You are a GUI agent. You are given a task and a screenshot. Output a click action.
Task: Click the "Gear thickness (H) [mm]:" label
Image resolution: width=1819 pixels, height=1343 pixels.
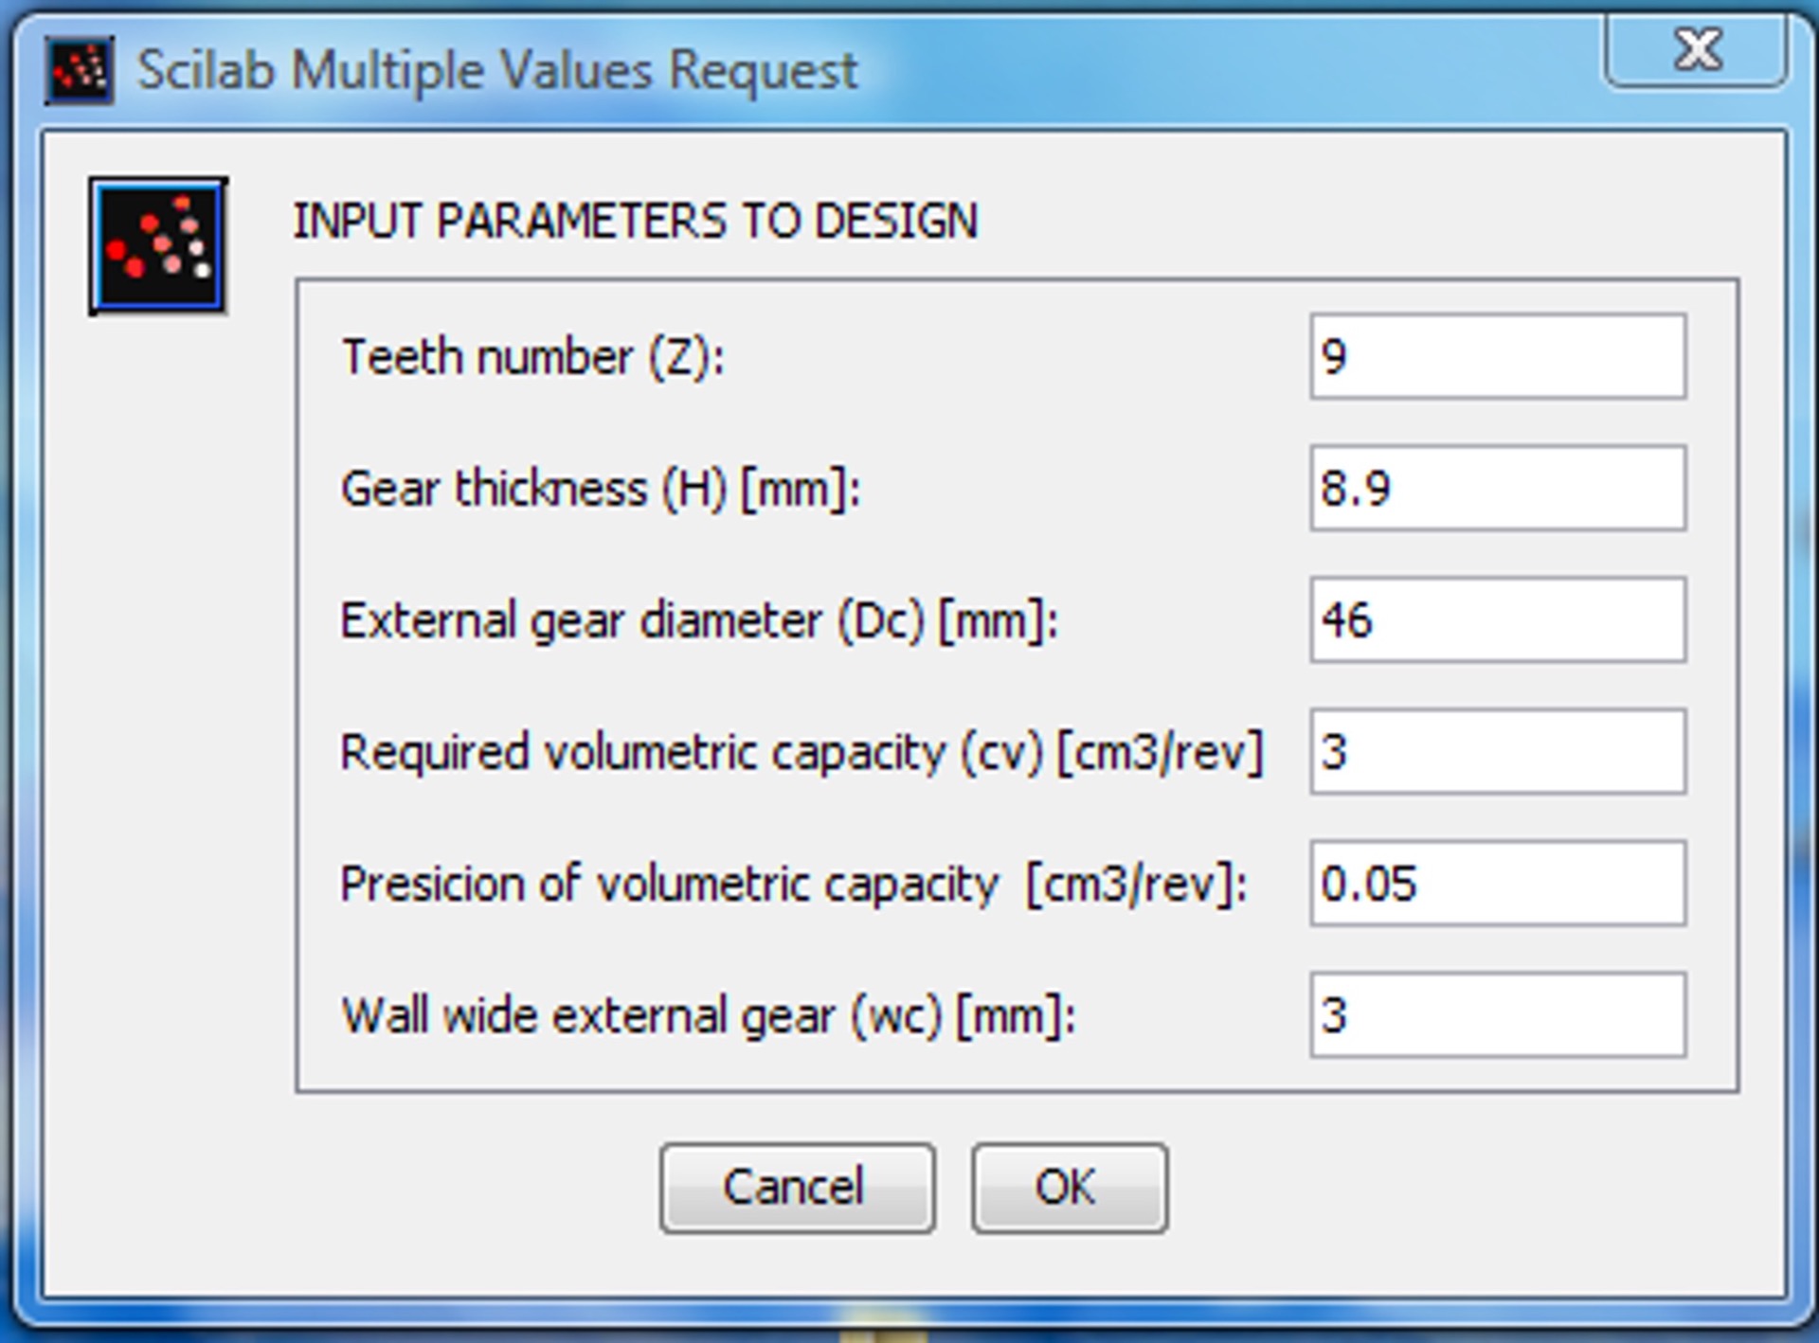(x=601, y=490)
